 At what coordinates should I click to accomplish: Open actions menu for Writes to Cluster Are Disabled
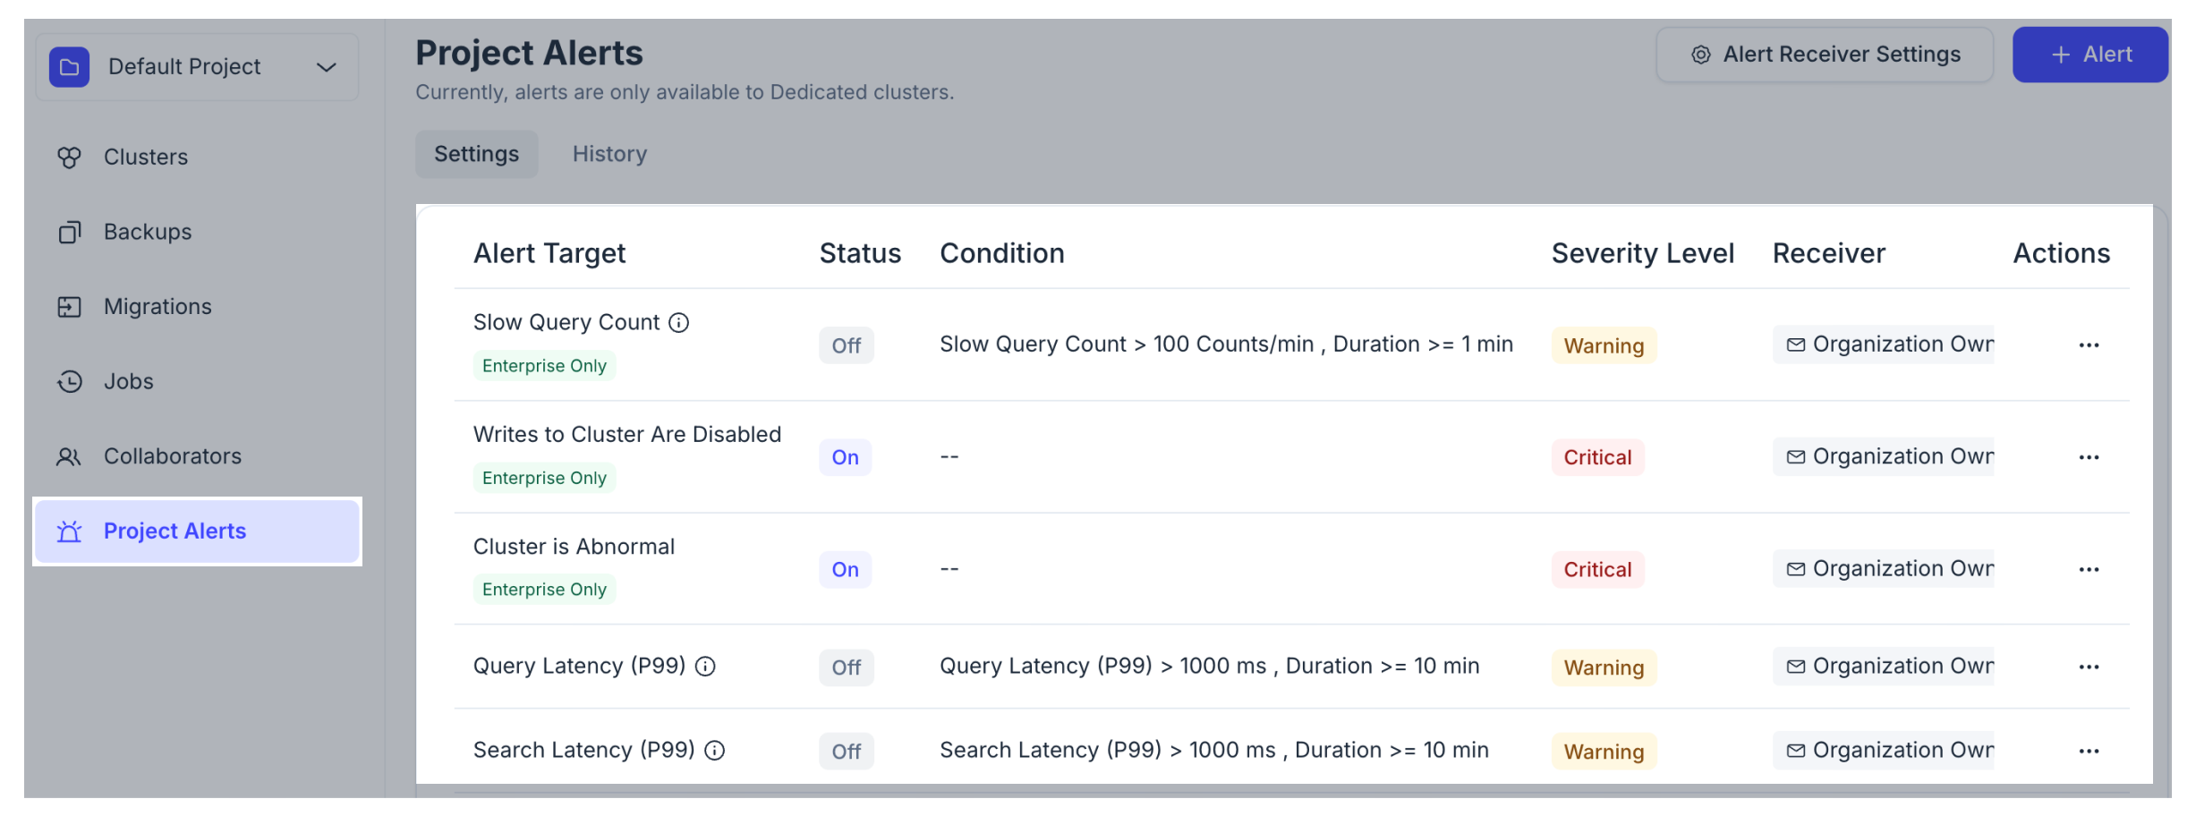pyautogui.click(x=2089, y=457)
